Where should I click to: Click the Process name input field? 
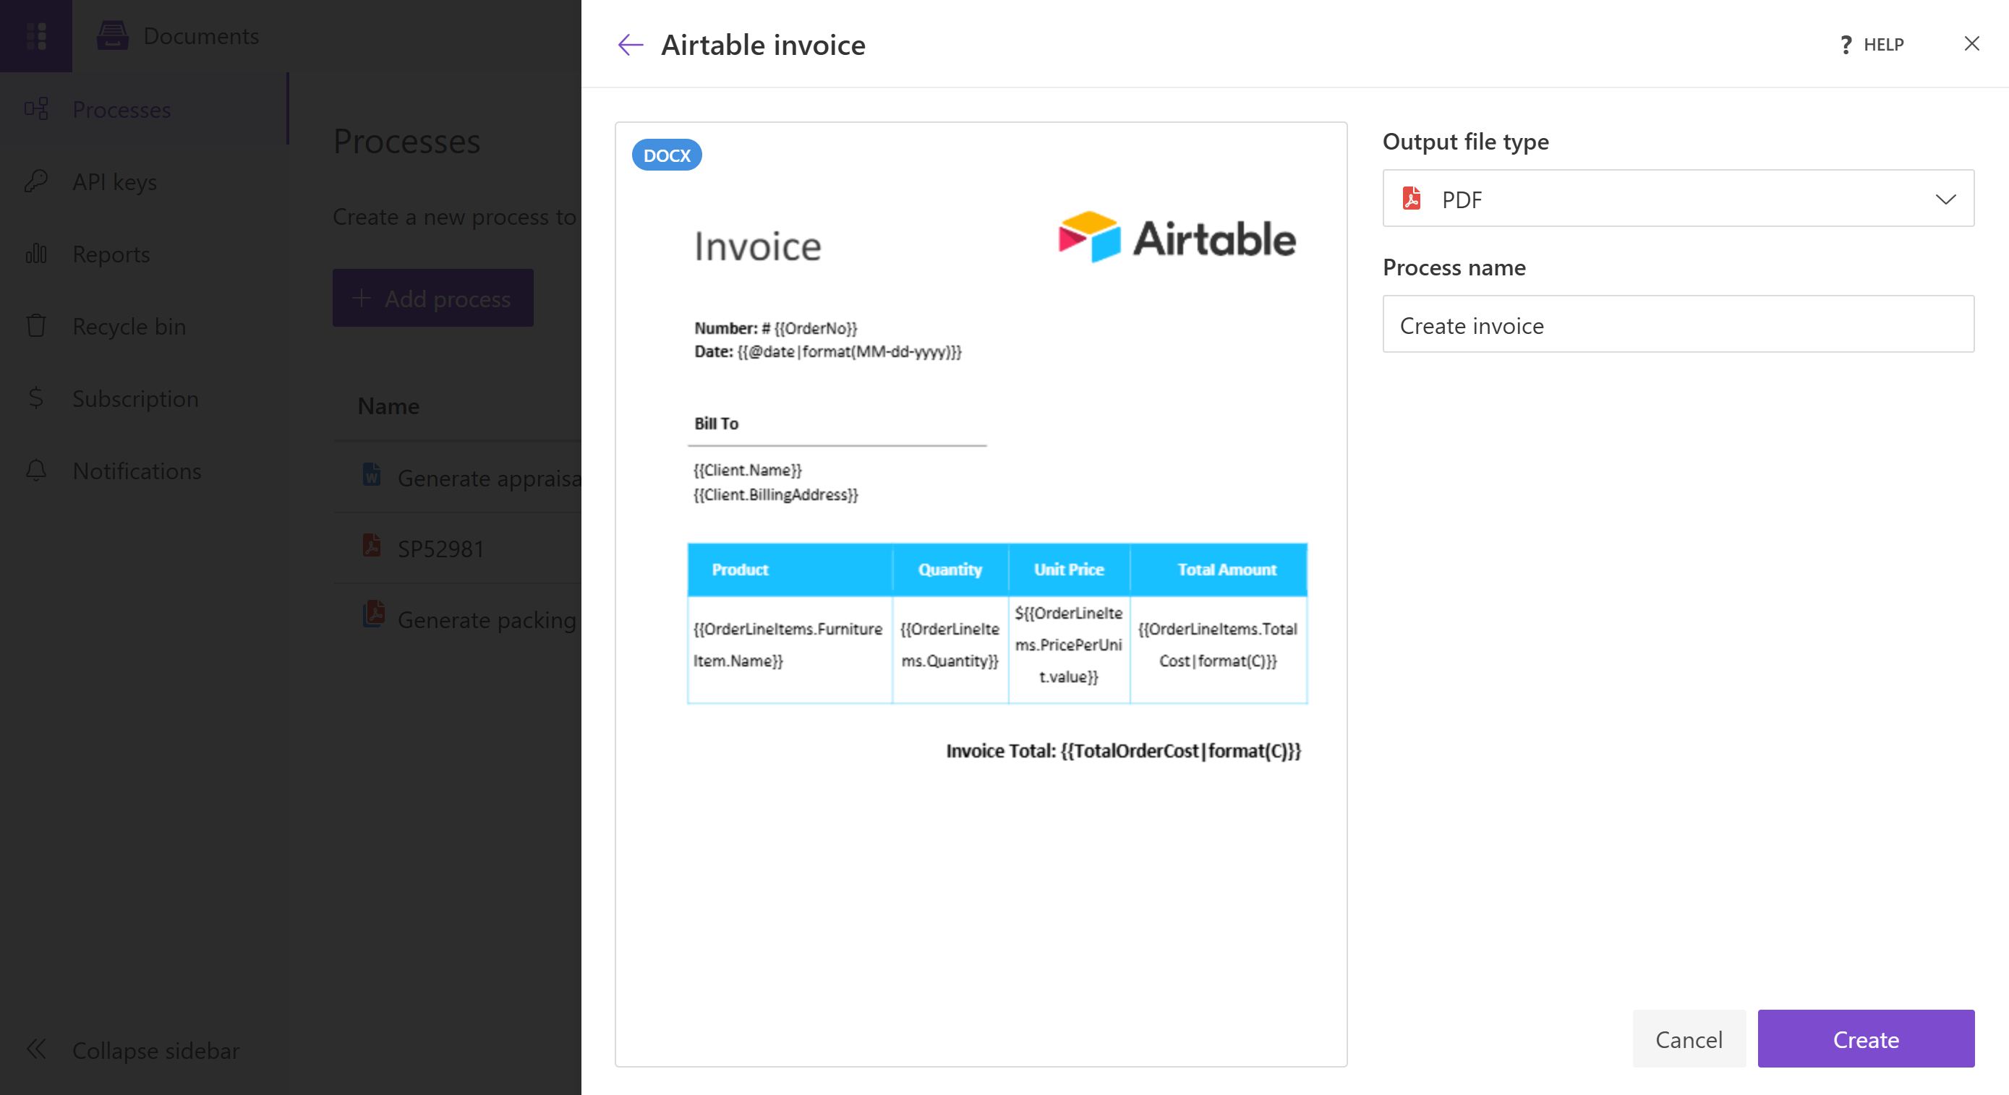click(x=1678, y=325)
